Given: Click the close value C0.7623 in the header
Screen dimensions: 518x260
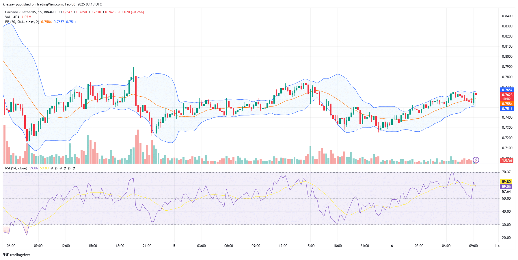Looking at the screenshot, I should pos(109,12).
